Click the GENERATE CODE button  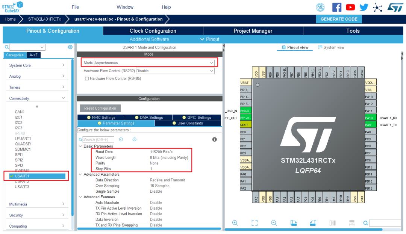(339, 19)
